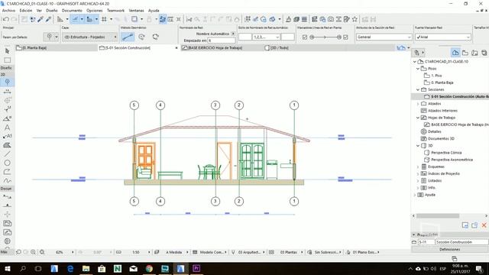Open the 1:50 scale dropdown

click(149, 252)
